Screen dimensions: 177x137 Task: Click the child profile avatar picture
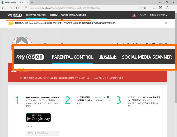click(22, 41)
